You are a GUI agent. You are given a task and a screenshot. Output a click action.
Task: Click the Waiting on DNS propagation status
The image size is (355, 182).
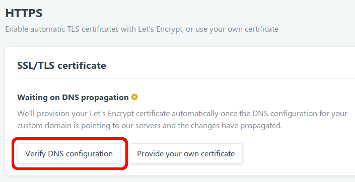point(73,97)
